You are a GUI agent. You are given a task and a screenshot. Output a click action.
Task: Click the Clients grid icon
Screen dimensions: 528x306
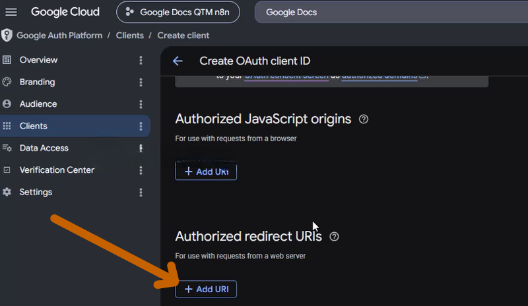(x=7, y=126)
